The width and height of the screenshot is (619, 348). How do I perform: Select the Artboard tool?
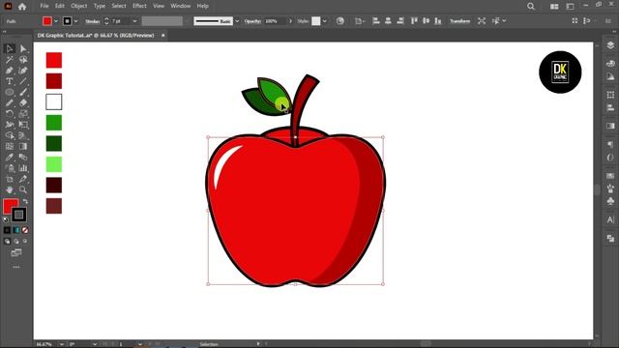[x=10, y=179]
